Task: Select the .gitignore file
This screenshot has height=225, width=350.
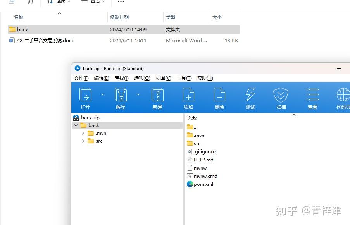Action: tap(201, 152)
